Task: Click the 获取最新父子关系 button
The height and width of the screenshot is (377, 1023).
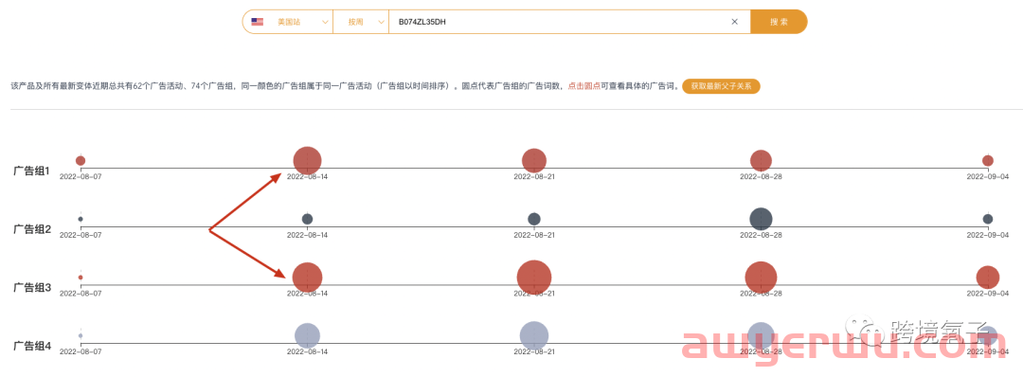Action: coord(721,86)
